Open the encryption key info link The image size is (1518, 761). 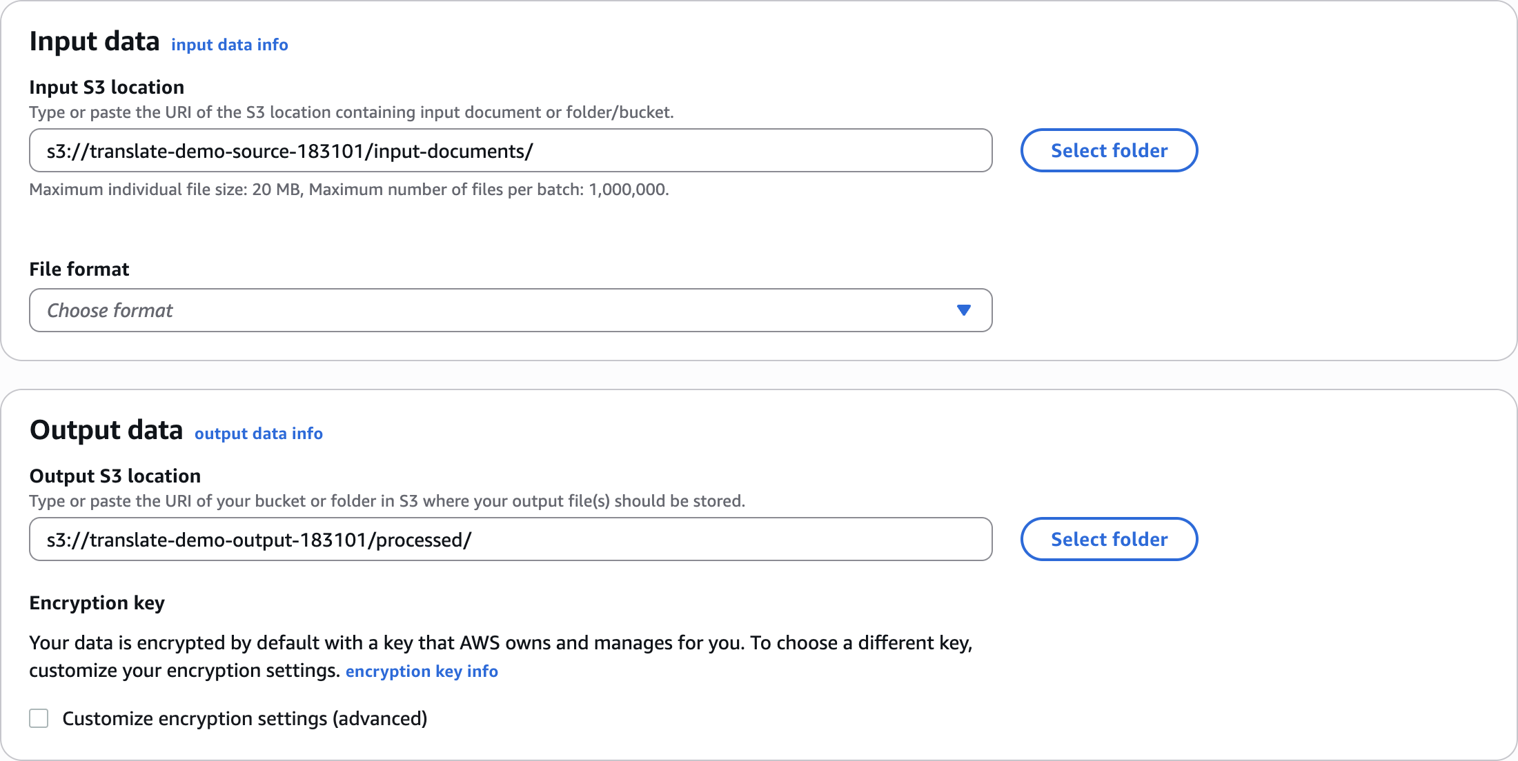(422, 671)
